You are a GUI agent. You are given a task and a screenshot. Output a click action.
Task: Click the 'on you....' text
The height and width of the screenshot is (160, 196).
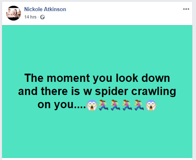coord(62,105)
